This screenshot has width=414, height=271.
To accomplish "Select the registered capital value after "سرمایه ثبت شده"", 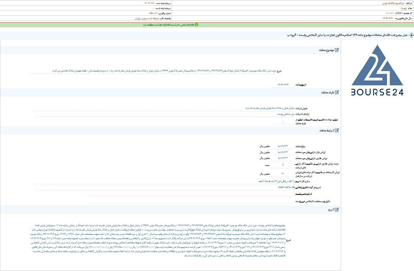I will point(150,4).
